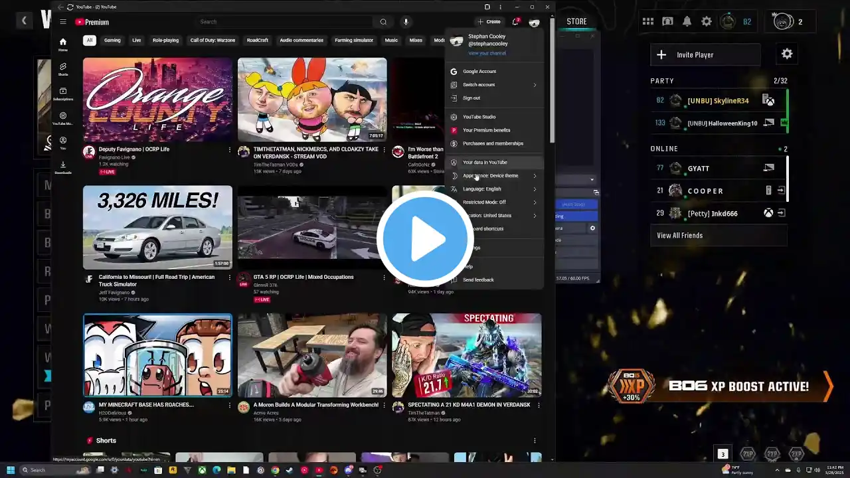
Task: Open Your data in YouTube
Action: (494, 163)
